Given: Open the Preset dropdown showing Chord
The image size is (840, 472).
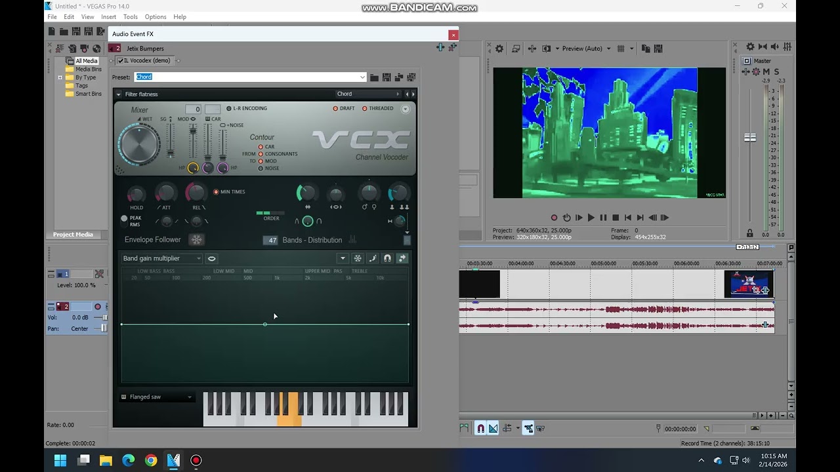Looking at the screenshot, I should click(362, 77).
